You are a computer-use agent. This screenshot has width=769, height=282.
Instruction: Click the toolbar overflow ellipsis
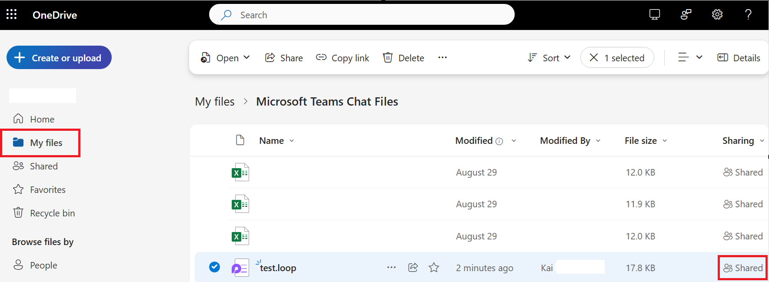point(443,58)
